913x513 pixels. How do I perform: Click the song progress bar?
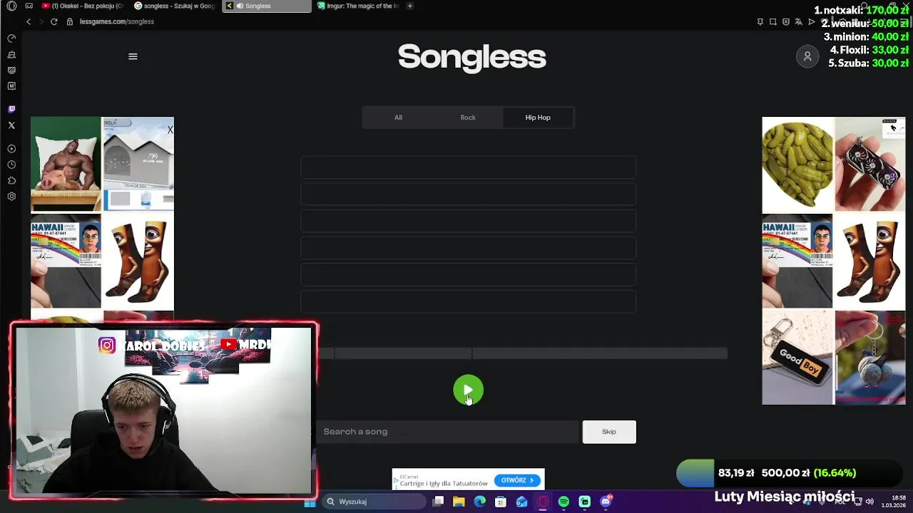click(522, 353)
